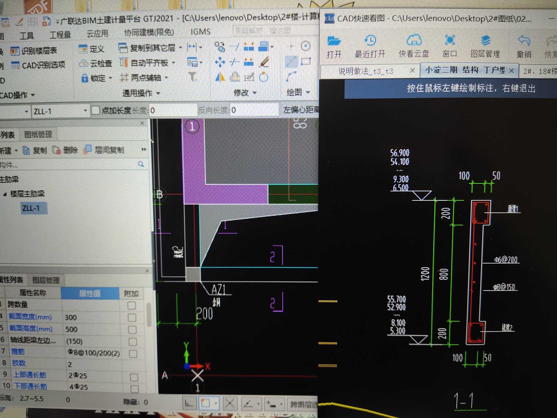Click the 删除 button in component list
The width and height of the screenshot is (557, 418).
pyautogui.click(x=65, y=150)
